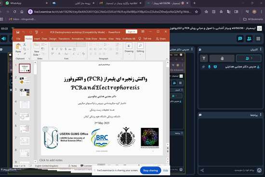This screenshot has height=177, width=265.
Task: Click the raised hand button in users panel
Action: [222, 58]
